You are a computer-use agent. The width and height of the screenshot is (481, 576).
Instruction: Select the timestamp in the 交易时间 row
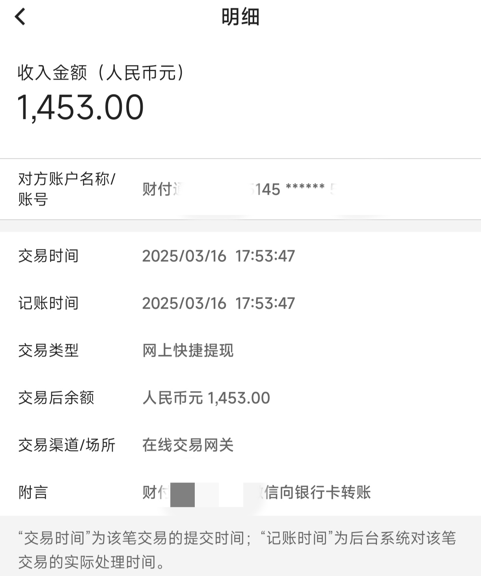coord(218,256)
